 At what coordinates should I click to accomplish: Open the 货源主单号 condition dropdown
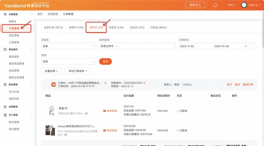tap(109, 46)
